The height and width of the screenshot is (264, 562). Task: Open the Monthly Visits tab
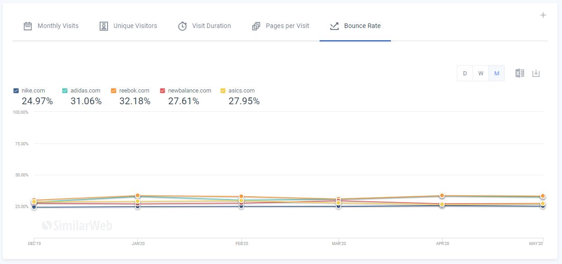(51, 26)
